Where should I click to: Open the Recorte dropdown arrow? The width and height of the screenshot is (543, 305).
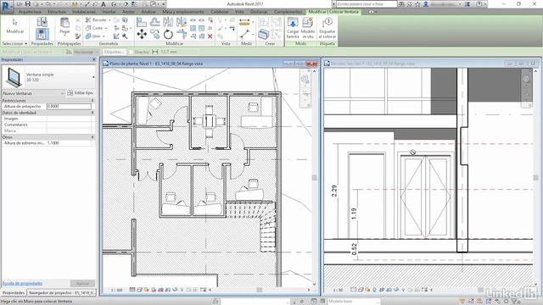pos(109,20)
